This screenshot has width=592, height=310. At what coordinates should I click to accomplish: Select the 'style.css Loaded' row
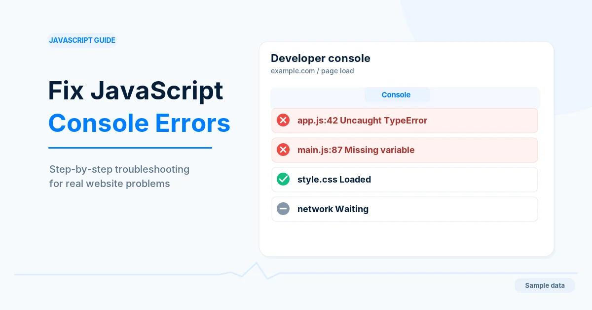point(405,180)
